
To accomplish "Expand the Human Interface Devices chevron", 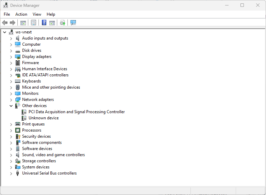I will pos(11,69).
